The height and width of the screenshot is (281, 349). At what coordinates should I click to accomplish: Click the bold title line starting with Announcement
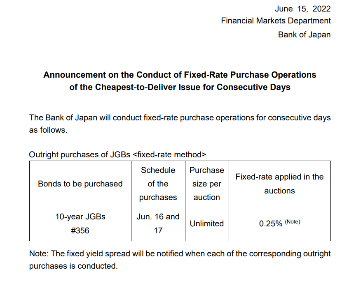180,75
